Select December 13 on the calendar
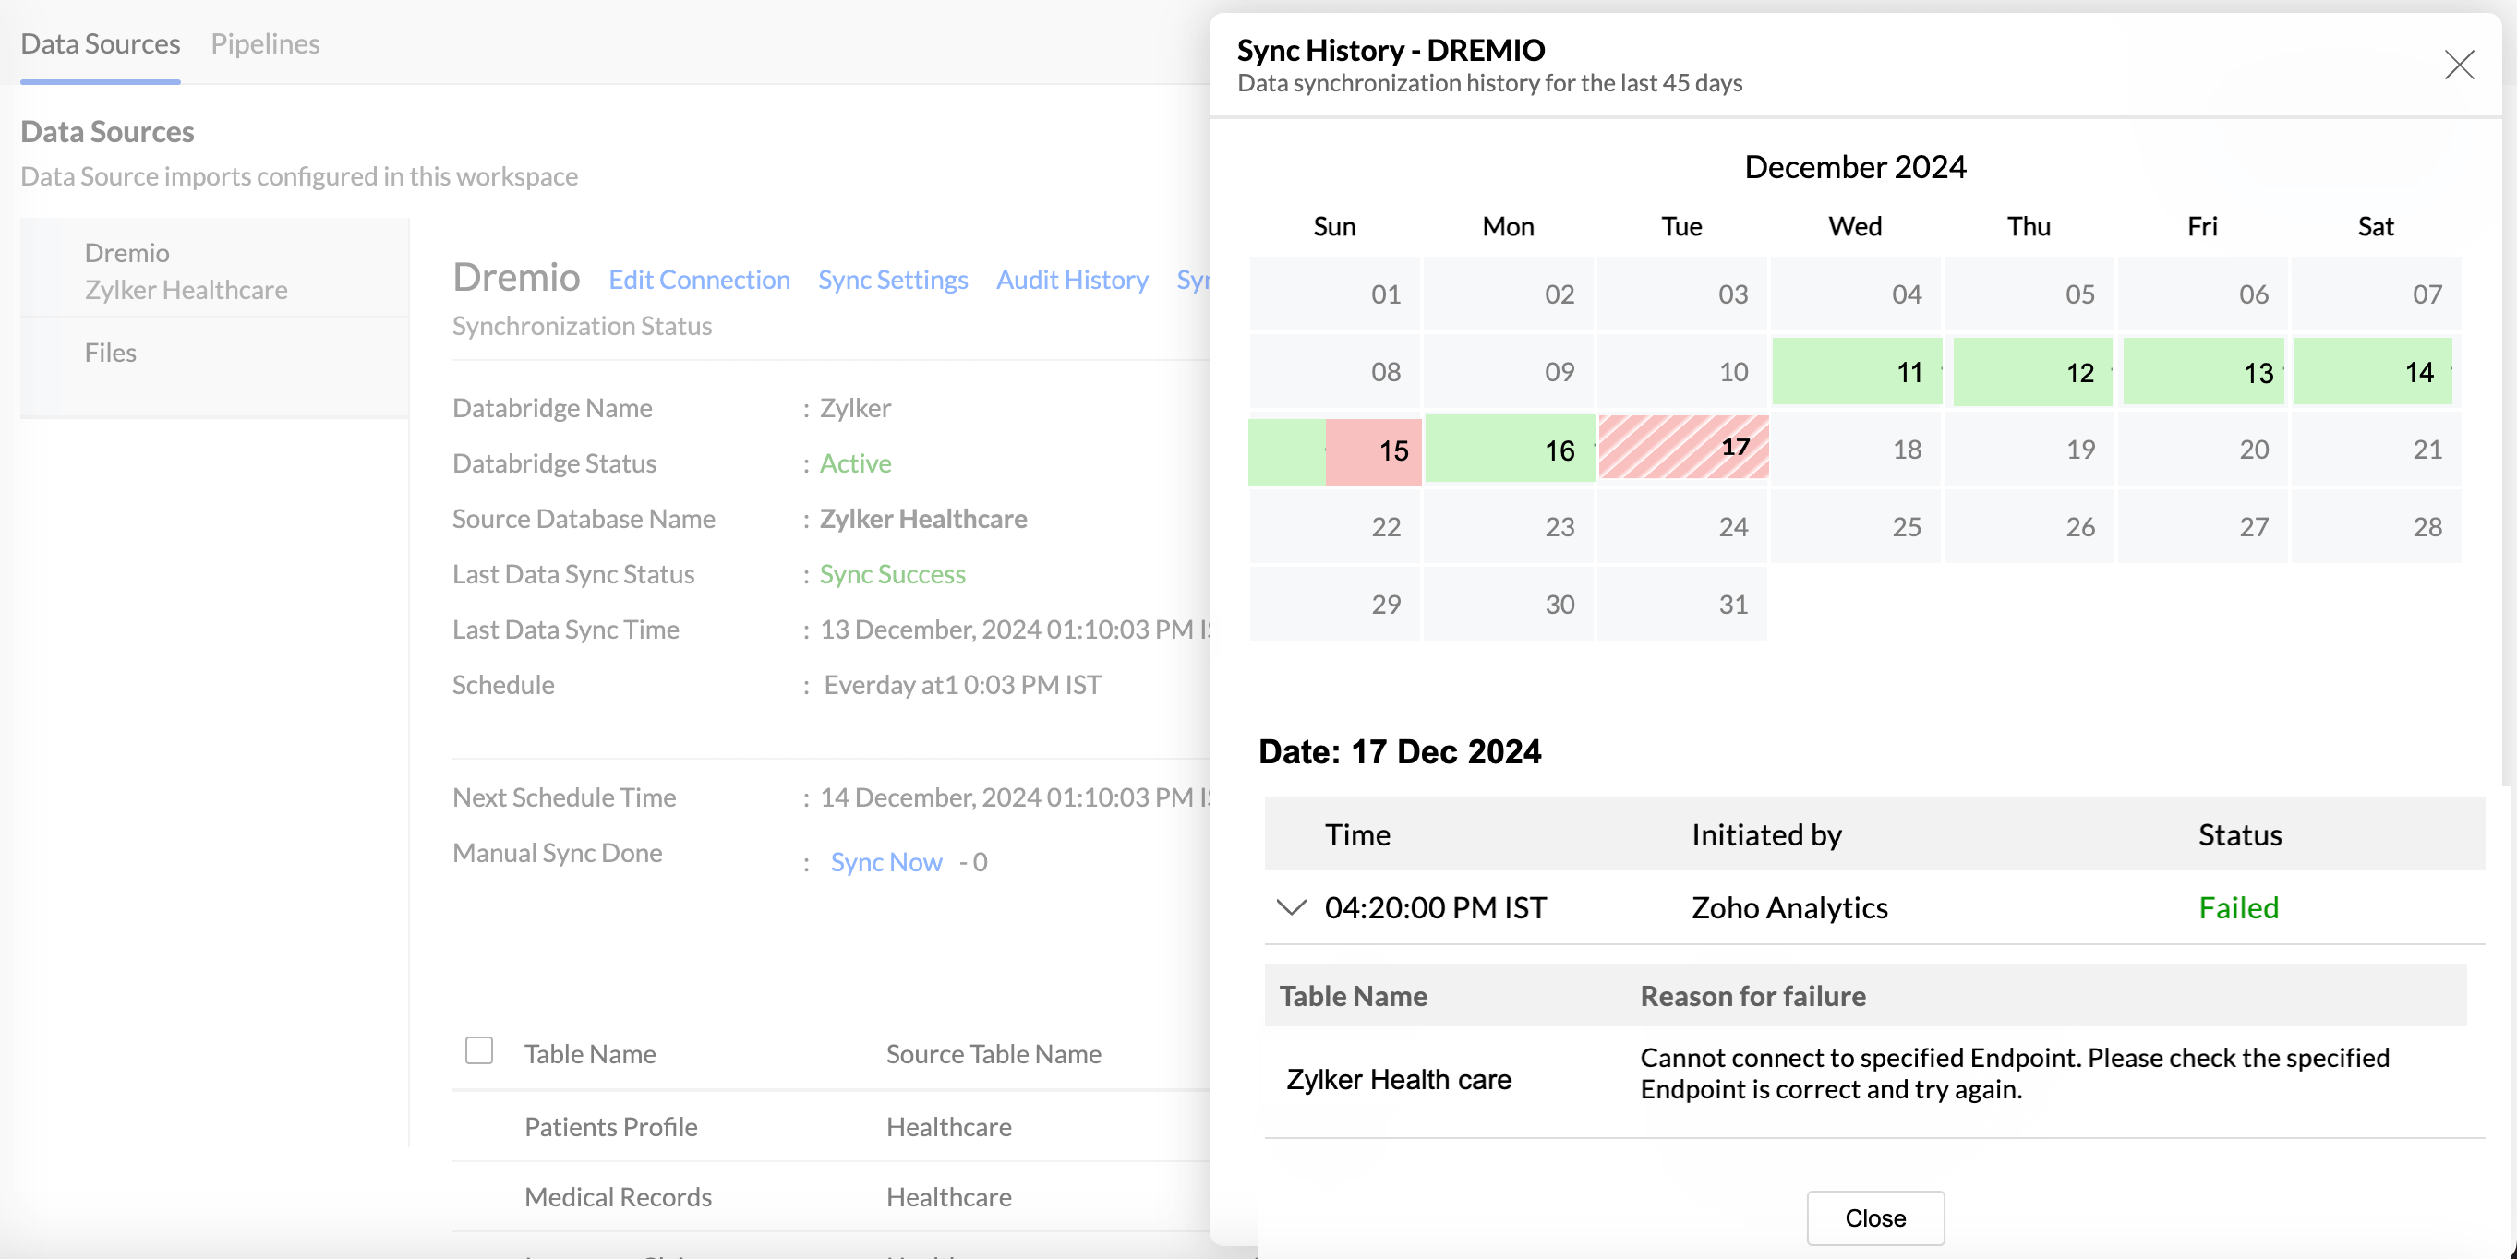2517x1259 pixels. pos(2202,372)
